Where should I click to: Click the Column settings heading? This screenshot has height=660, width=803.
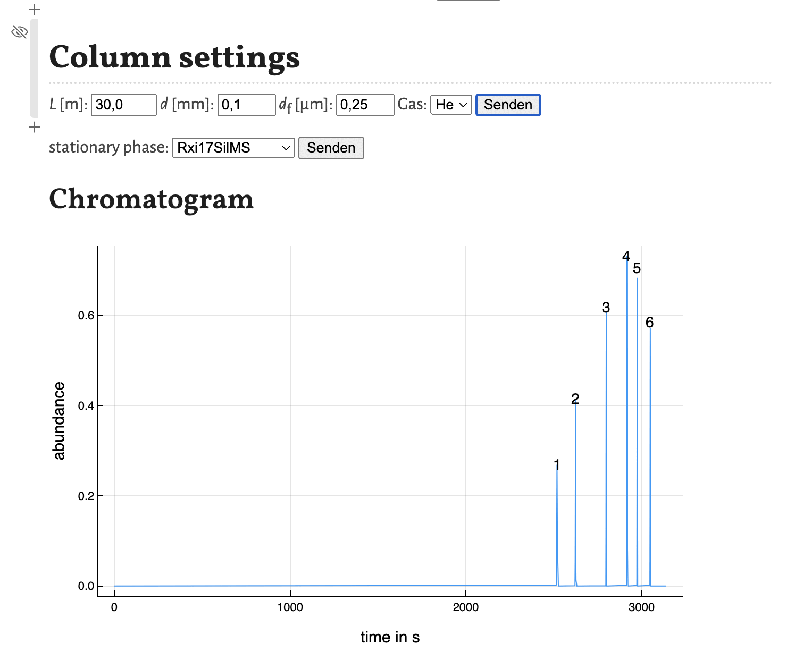tap(174, 57)
